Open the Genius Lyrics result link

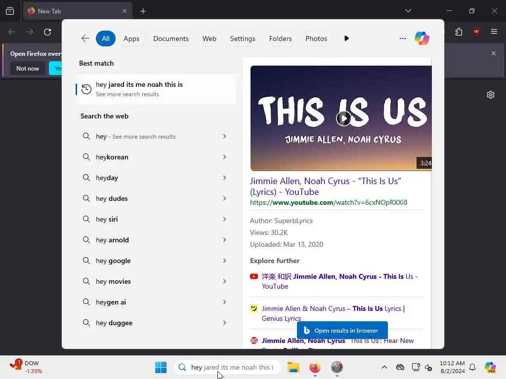tap(333, 313)
